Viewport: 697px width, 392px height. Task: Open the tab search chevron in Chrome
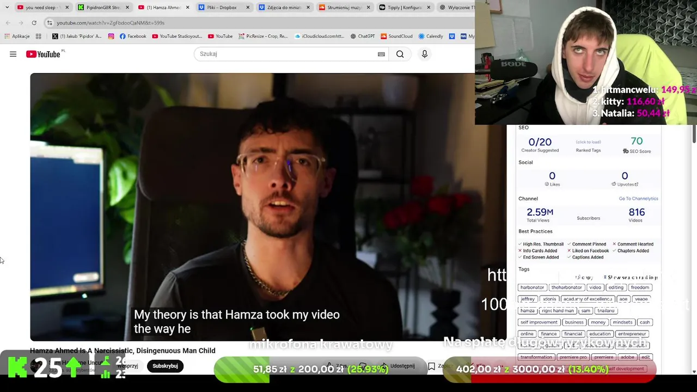(x=8, y=8)
